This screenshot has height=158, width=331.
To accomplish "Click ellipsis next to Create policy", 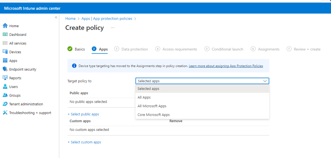I will pos(113,28).
